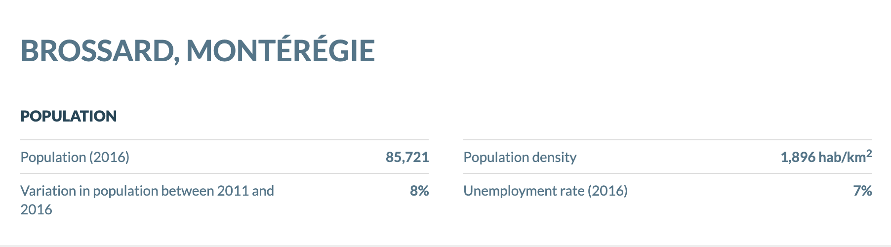Click the POPULATION section title

coord(69,116)
